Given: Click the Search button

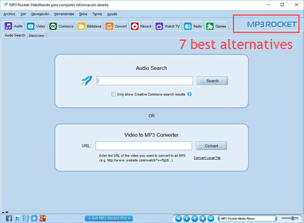Looking at the screenshot, I should (x=212, y=81).
